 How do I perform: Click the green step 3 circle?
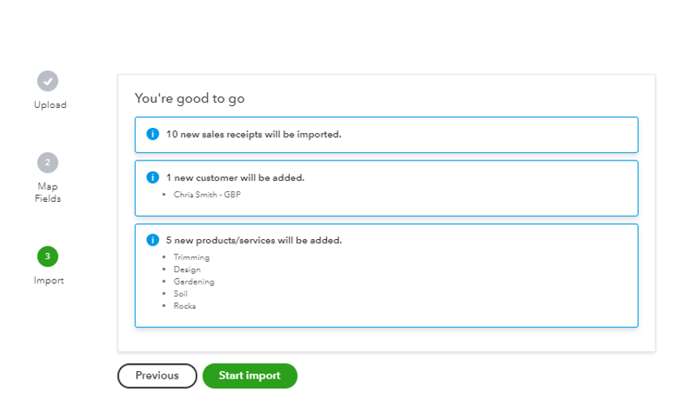pyautogui.click(x=48, y=257)
